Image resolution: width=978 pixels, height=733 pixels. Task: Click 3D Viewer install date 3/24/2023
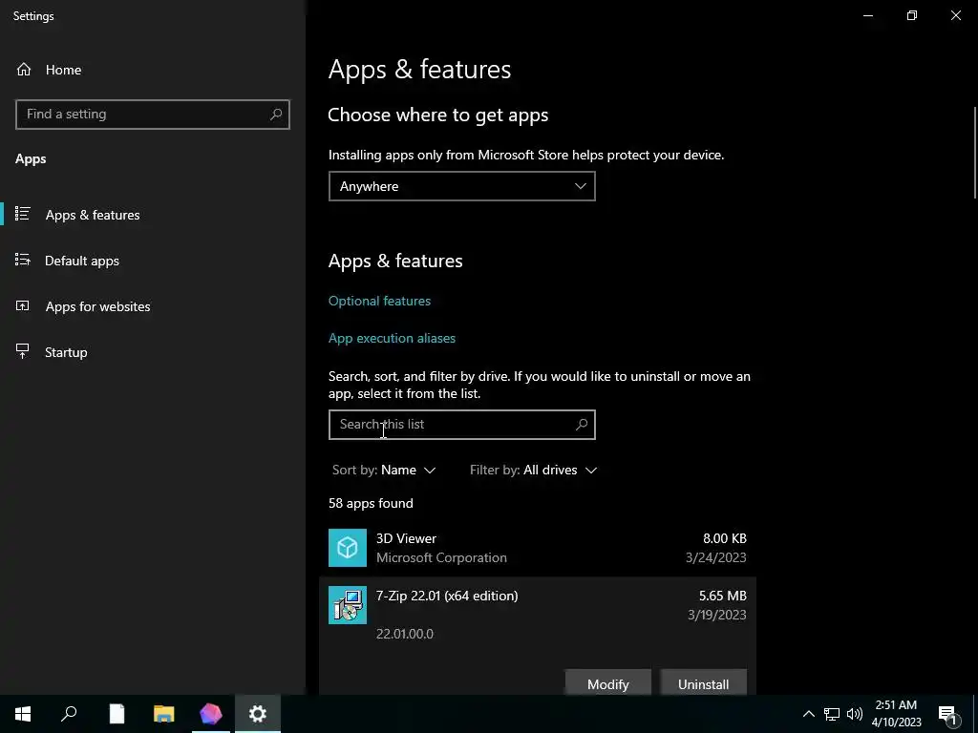coord(715,557)
